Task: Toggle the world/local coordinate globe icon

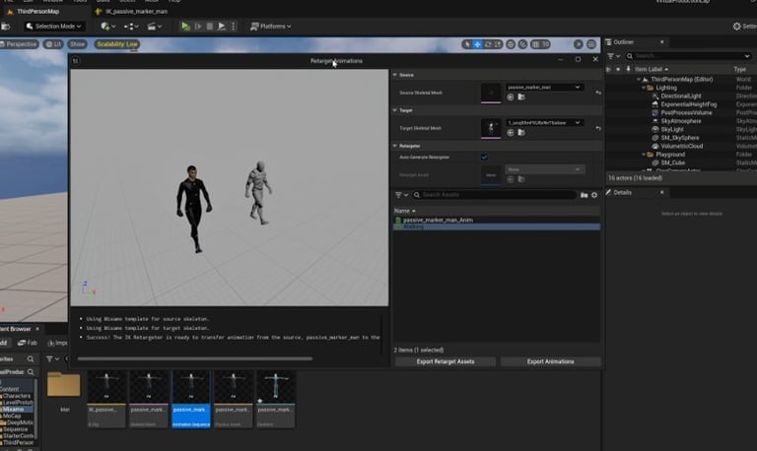Action: tap(511, 44)
